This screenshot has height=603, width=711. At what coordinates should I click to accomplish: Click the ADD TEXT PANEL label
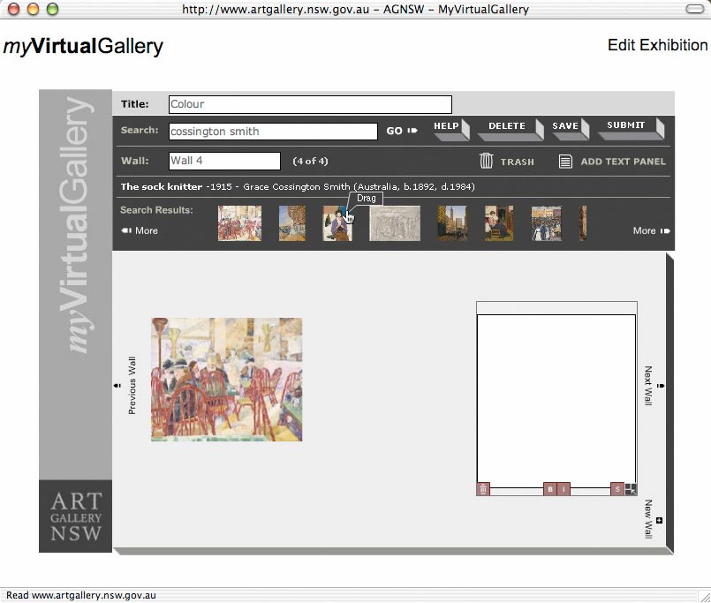coord(623,162)
